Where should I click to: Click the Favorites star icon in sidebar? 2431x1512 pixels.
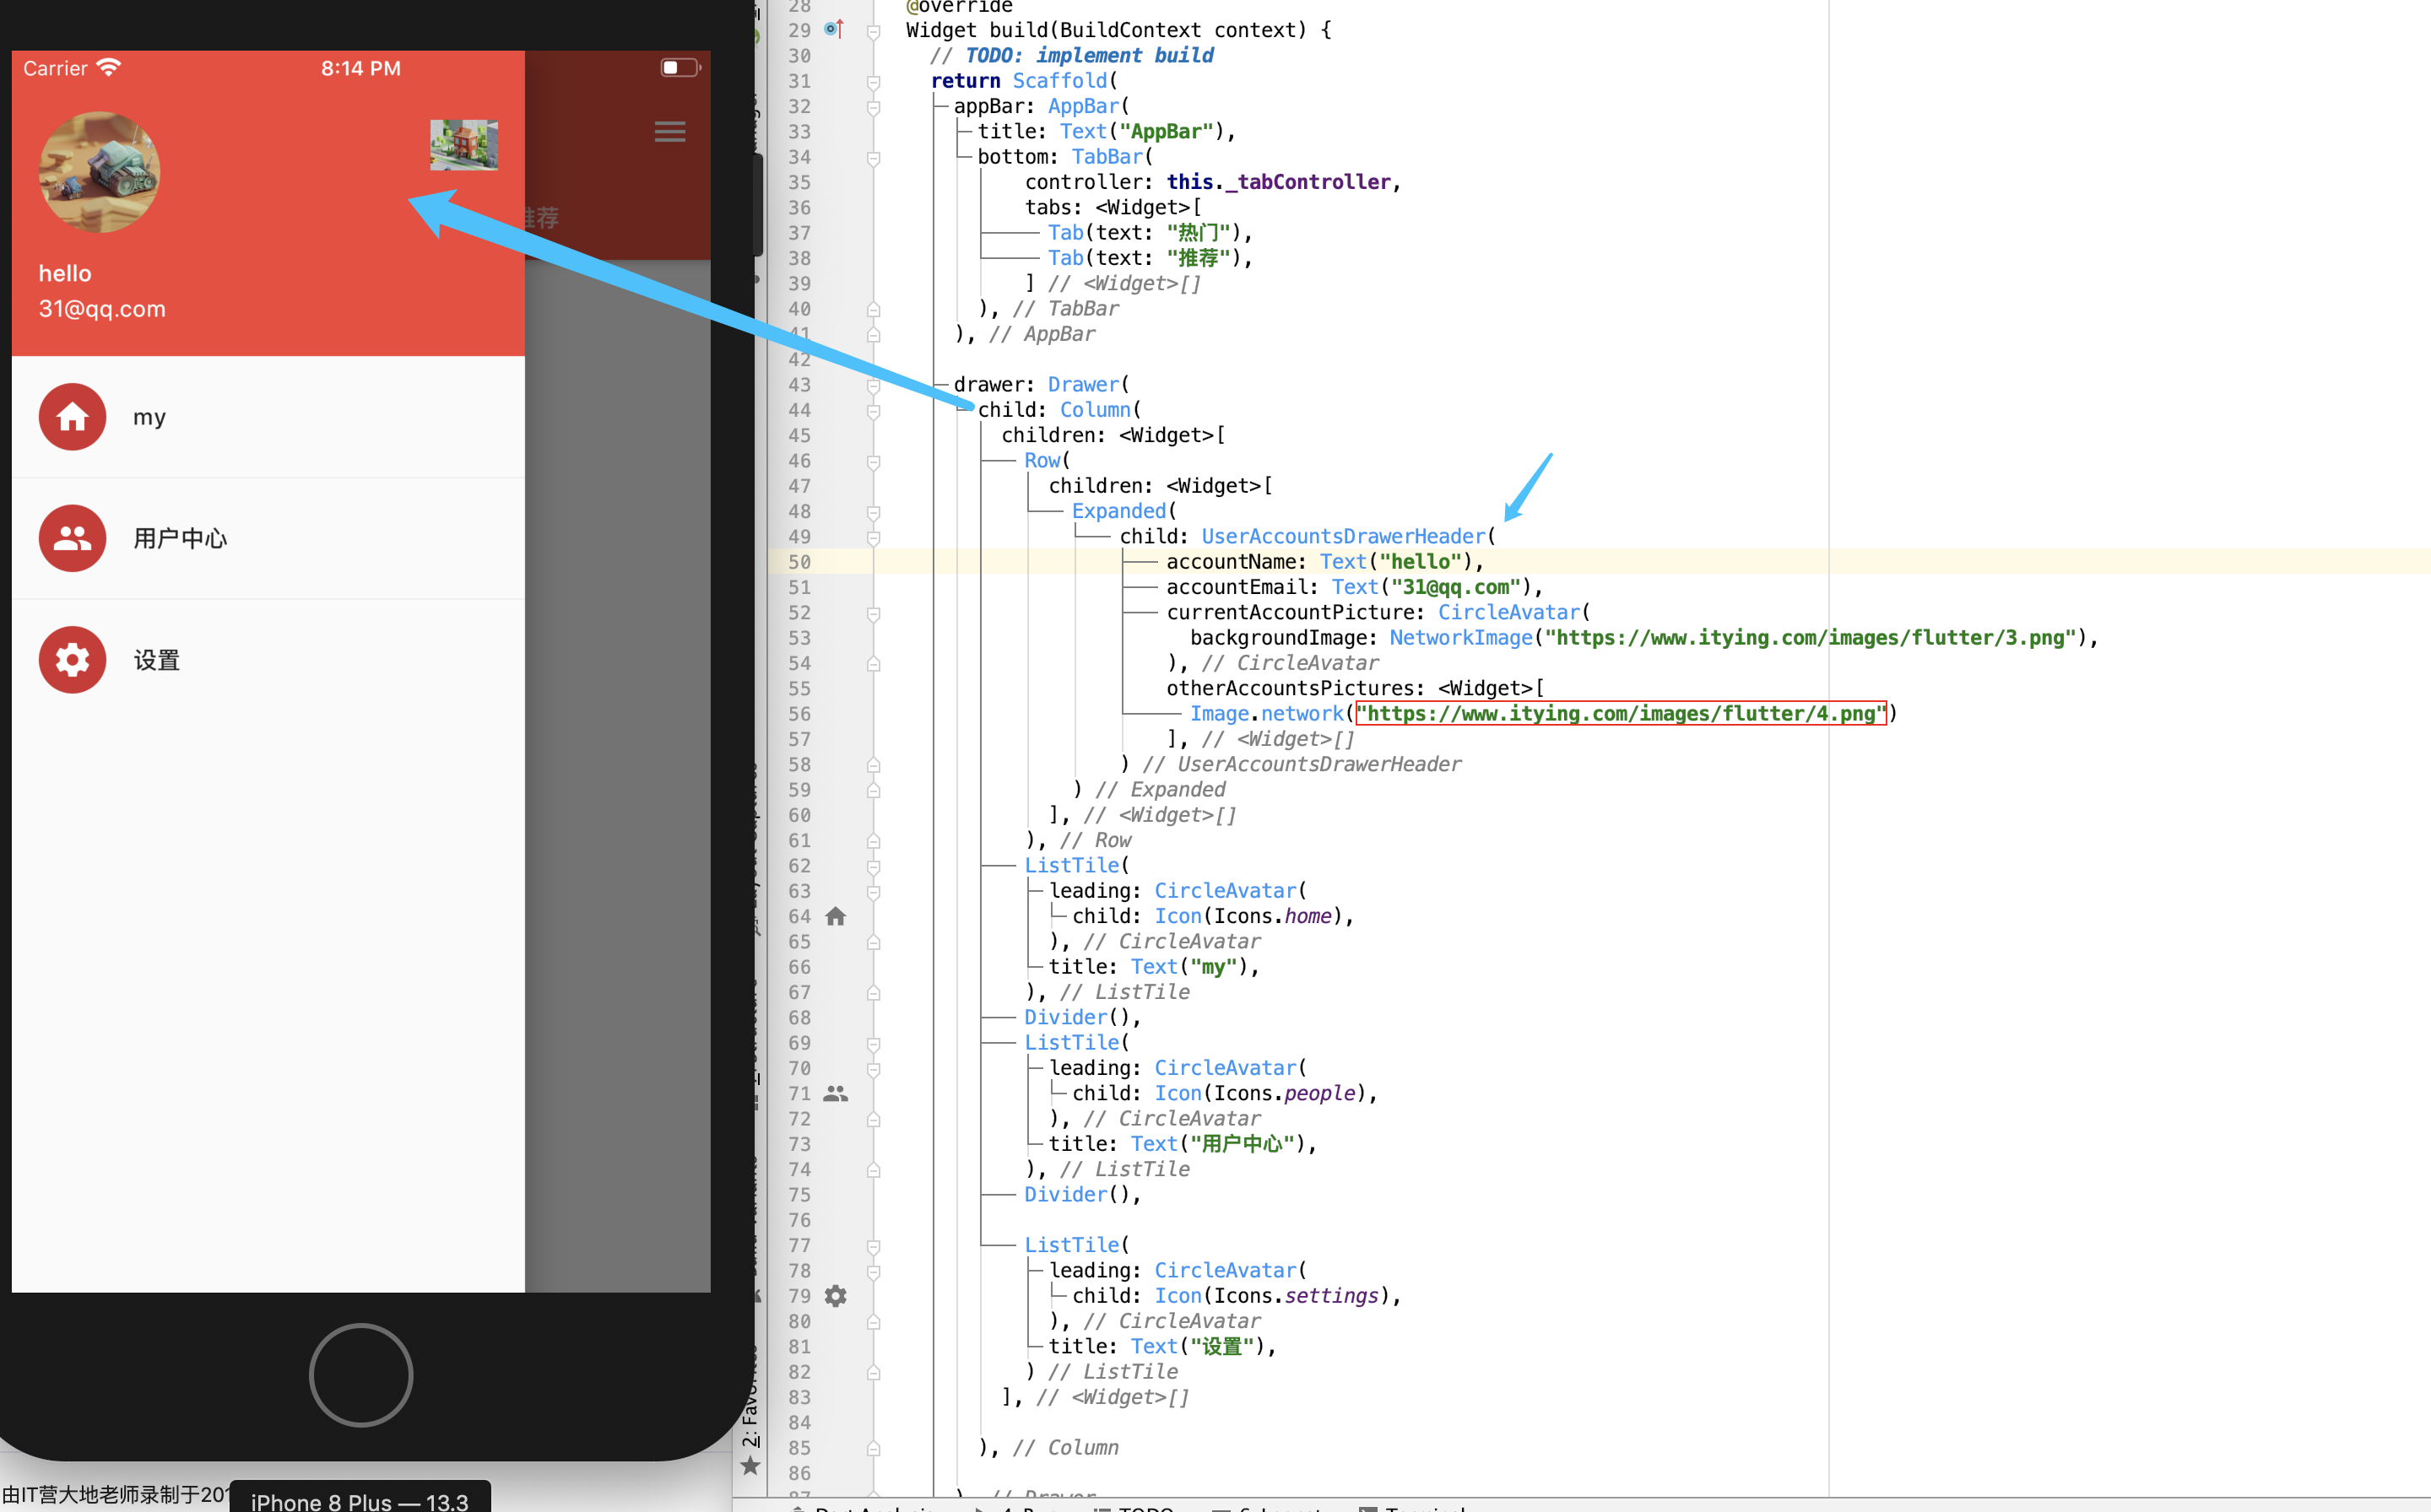[750, 1466]
